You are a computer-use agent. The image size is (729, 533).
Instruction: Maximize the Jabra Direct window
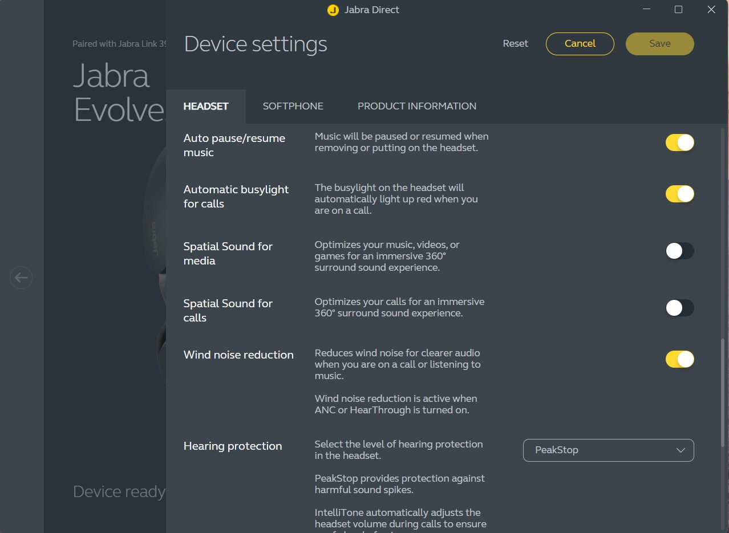point(678,10)
